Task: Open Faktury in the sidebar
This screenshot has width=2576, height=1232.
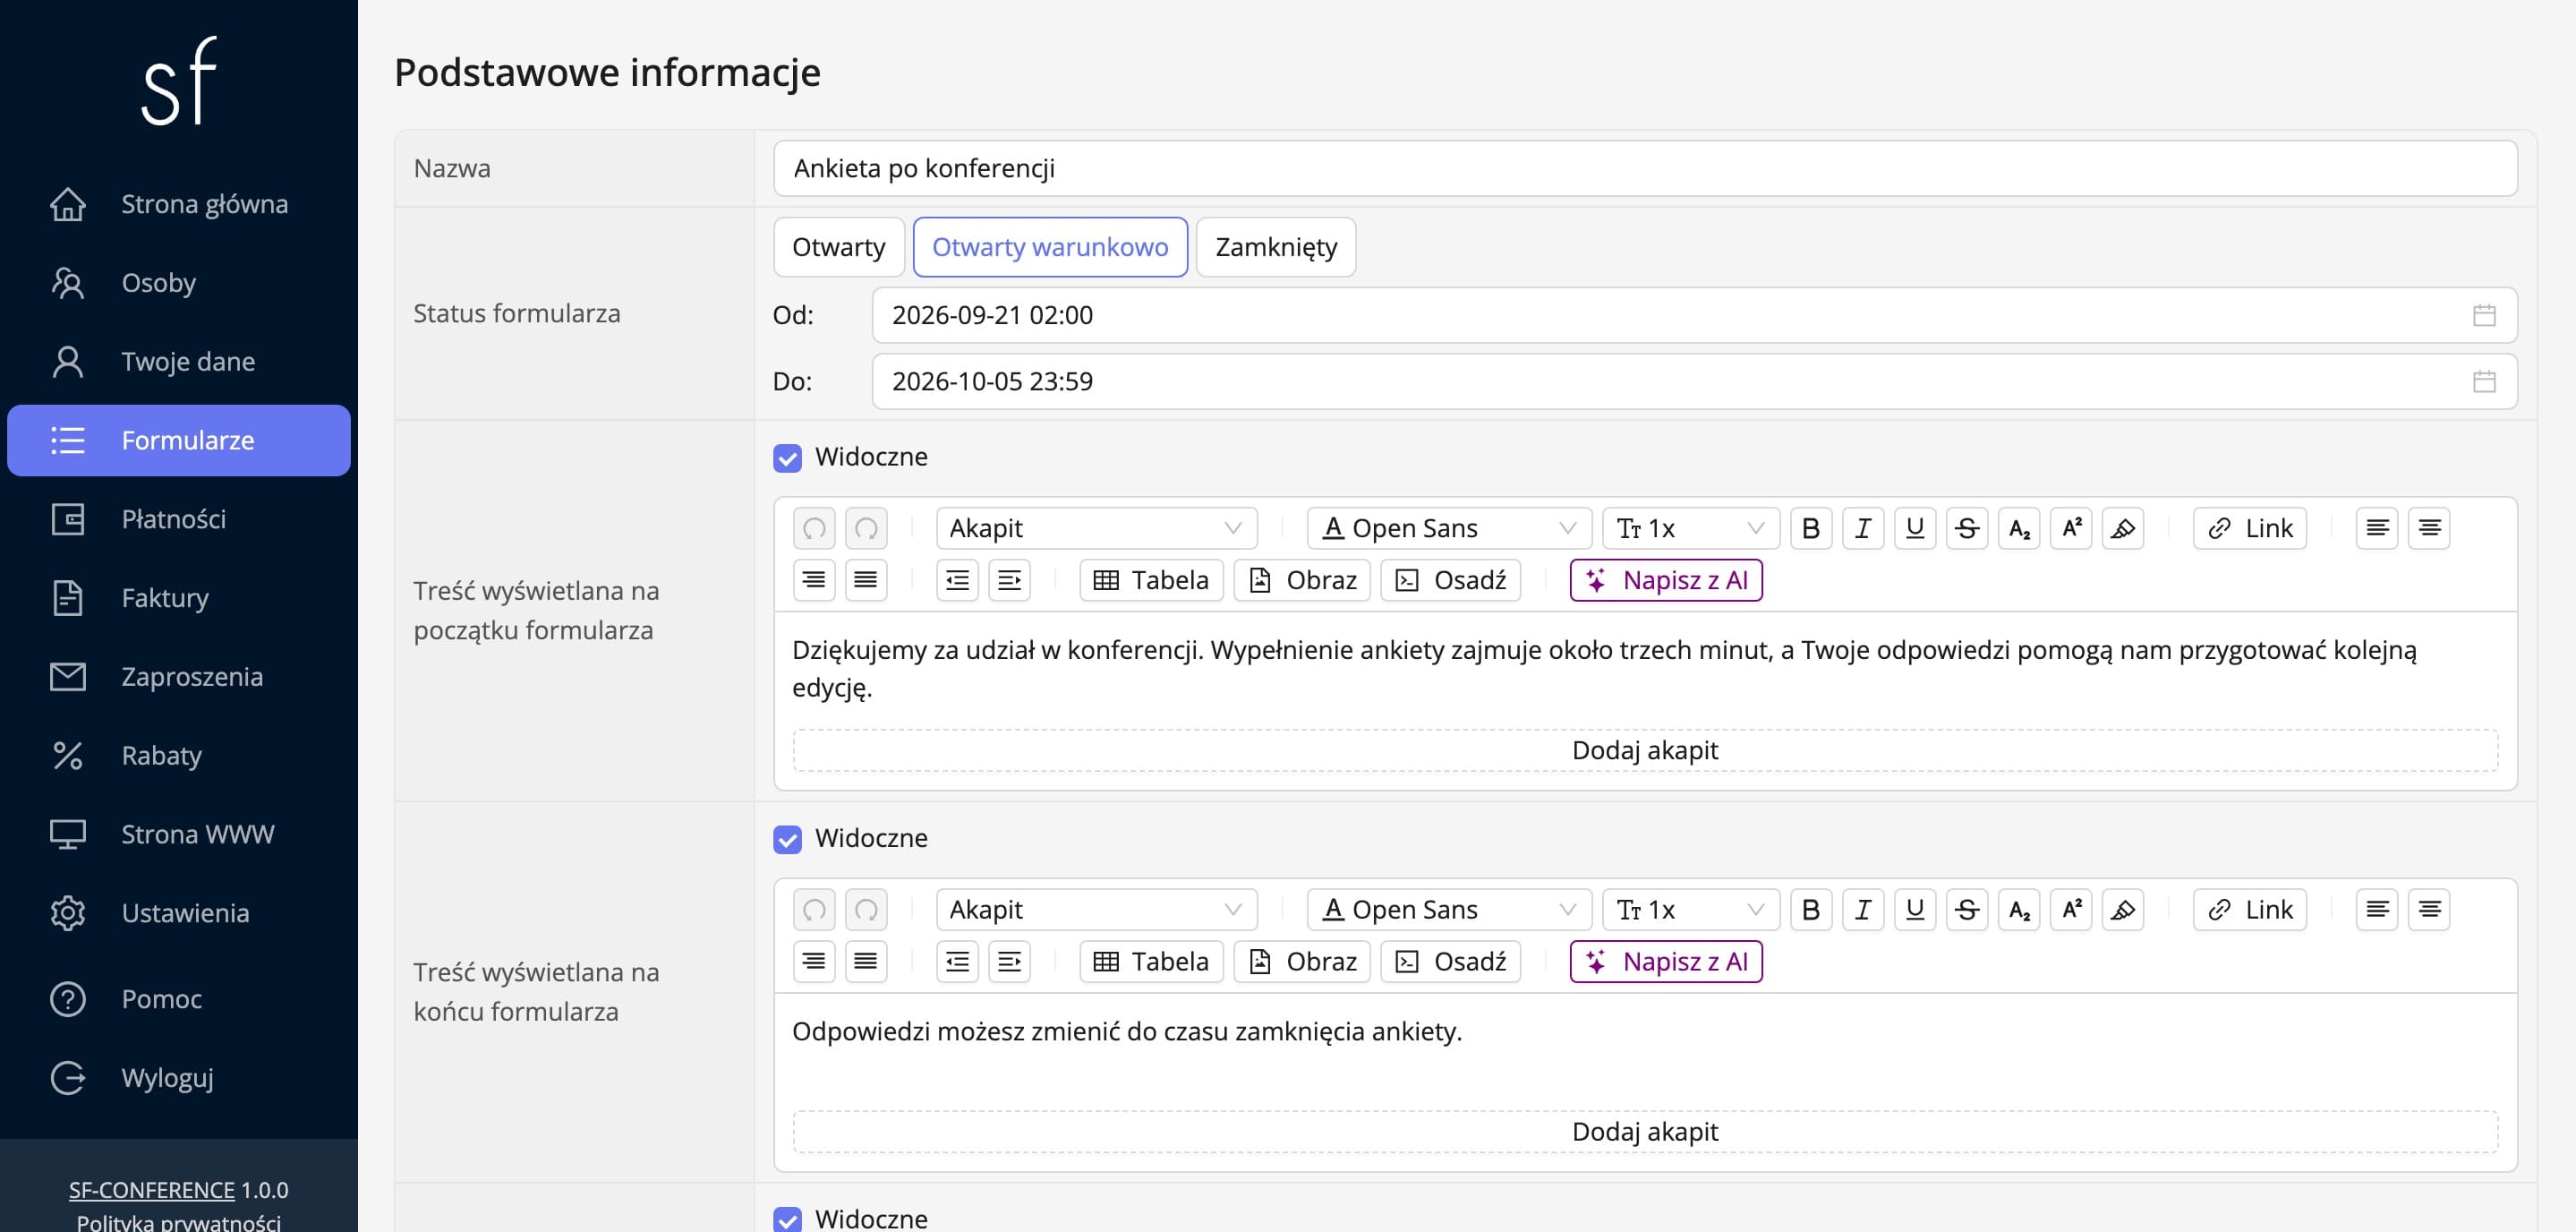Action: (x=179, y=598)
